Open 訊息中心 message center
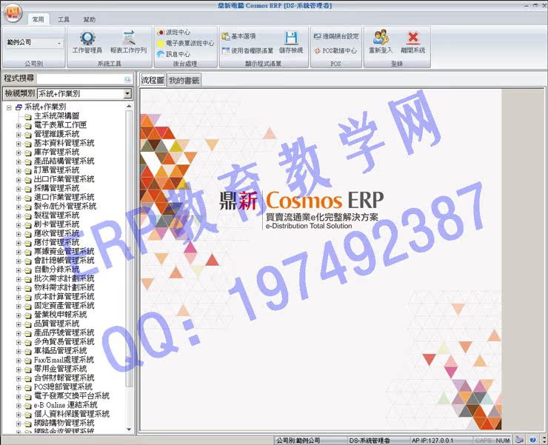This screenshot has height=445, width=548. 174,54
